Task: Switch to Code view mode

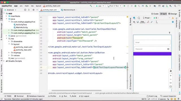Action: click(x=155, y=14)
